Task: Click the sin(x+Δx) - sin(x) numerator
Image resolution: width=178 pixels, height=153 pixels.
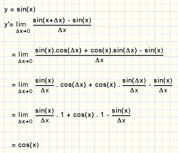Action: click(62, 20)
